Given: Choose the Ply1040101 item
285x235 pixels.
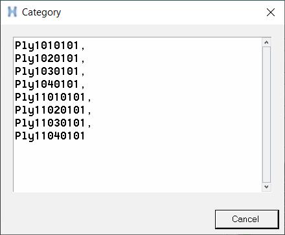Looking at the screenshot, I should coord(47,85).
